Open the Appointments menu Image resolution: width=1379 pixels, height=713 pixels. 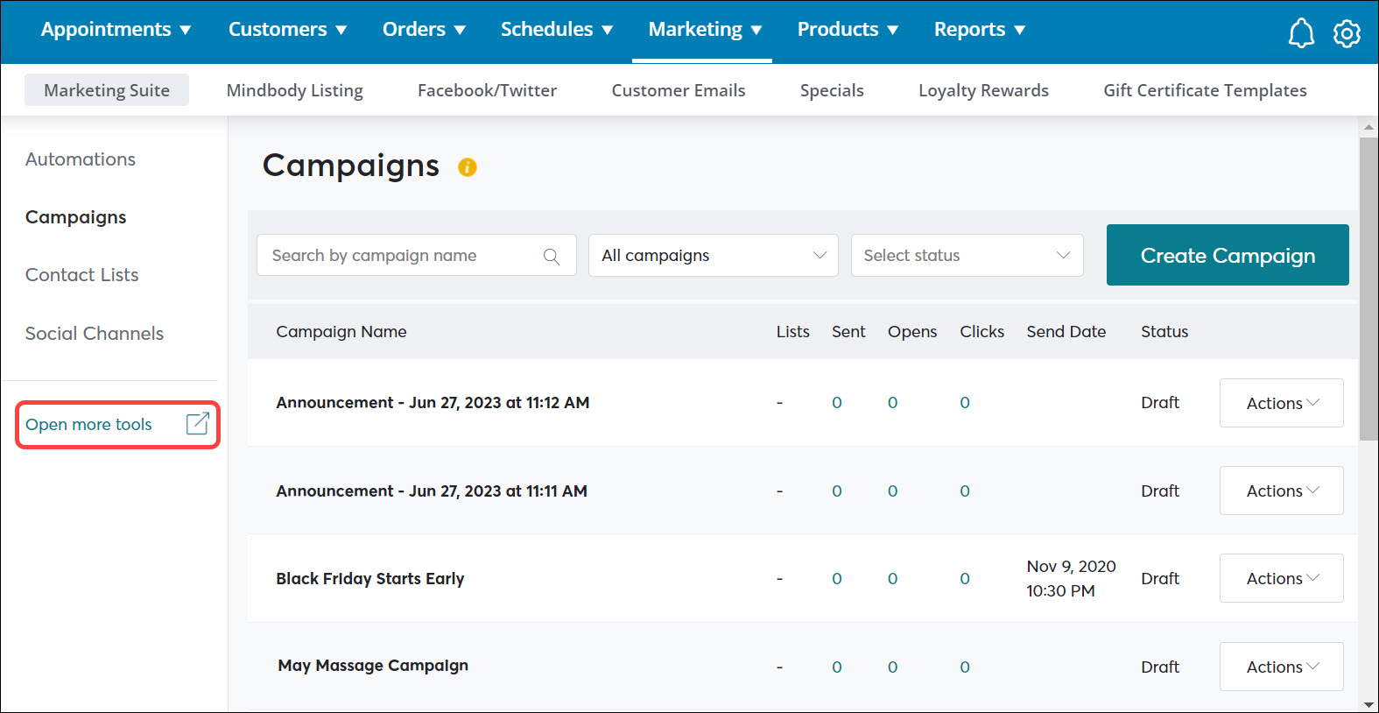click(116, 30)
